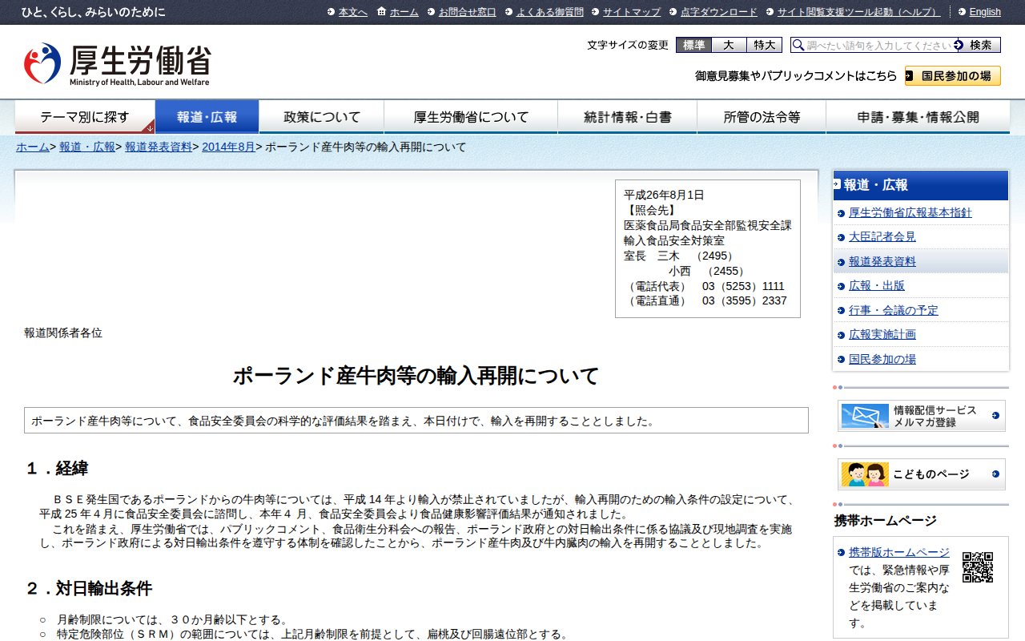
Task: Click breadcrumb 報道発表資料 link
Action: 159,147
